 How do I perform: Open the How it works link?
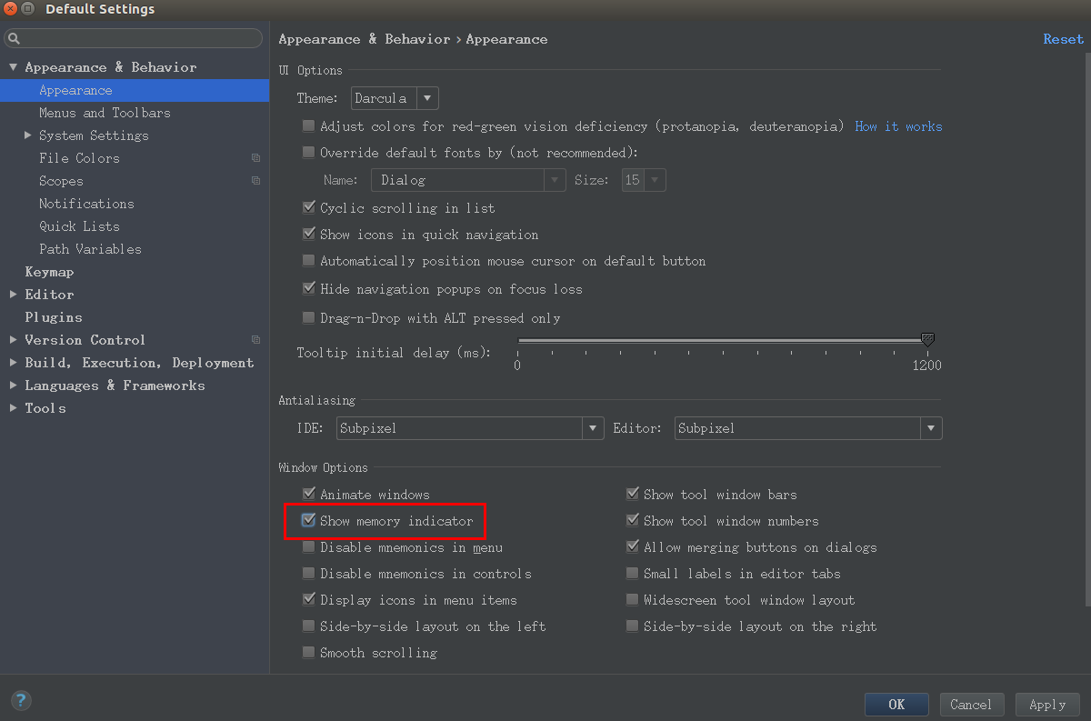[898, 126]
